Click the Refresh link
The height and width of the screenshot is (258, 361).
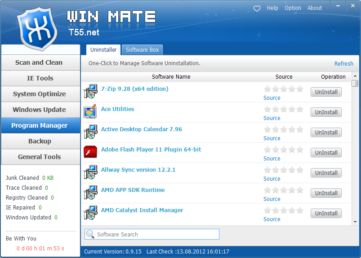(343, 63)
